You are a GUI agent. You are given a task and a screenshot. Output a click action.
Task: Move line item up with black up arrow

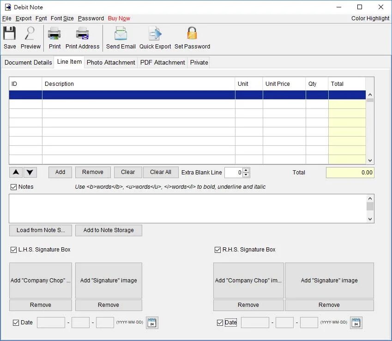[x=16, y=172]
